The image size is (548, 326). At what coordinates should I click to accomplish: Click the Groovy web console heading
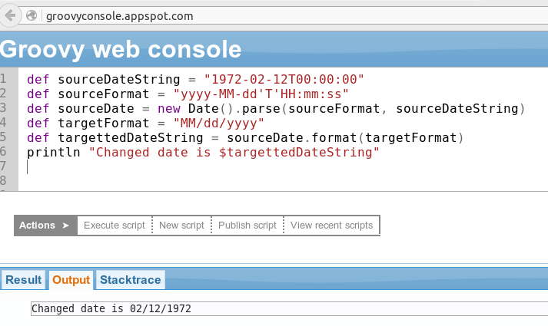pos(121,49)
